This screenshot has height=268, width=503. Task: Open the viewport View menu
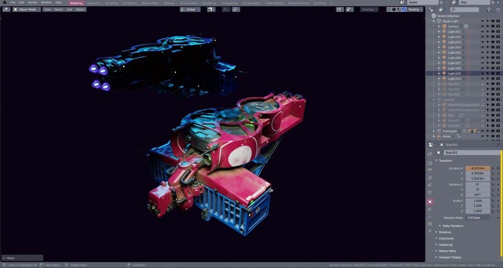pyautogui.click(x=48, y=9)
